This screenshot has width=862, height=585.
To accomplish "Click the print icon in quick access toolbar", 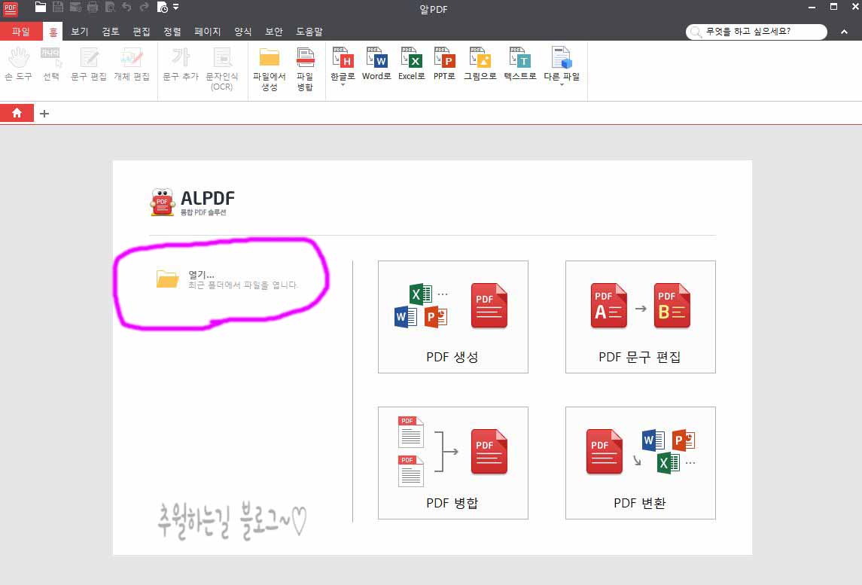I will 93,7.
